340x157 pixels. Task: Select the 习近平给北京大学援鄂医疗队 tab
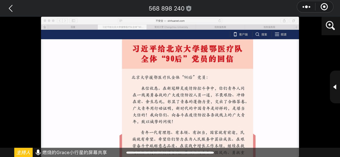pos(122,27)
